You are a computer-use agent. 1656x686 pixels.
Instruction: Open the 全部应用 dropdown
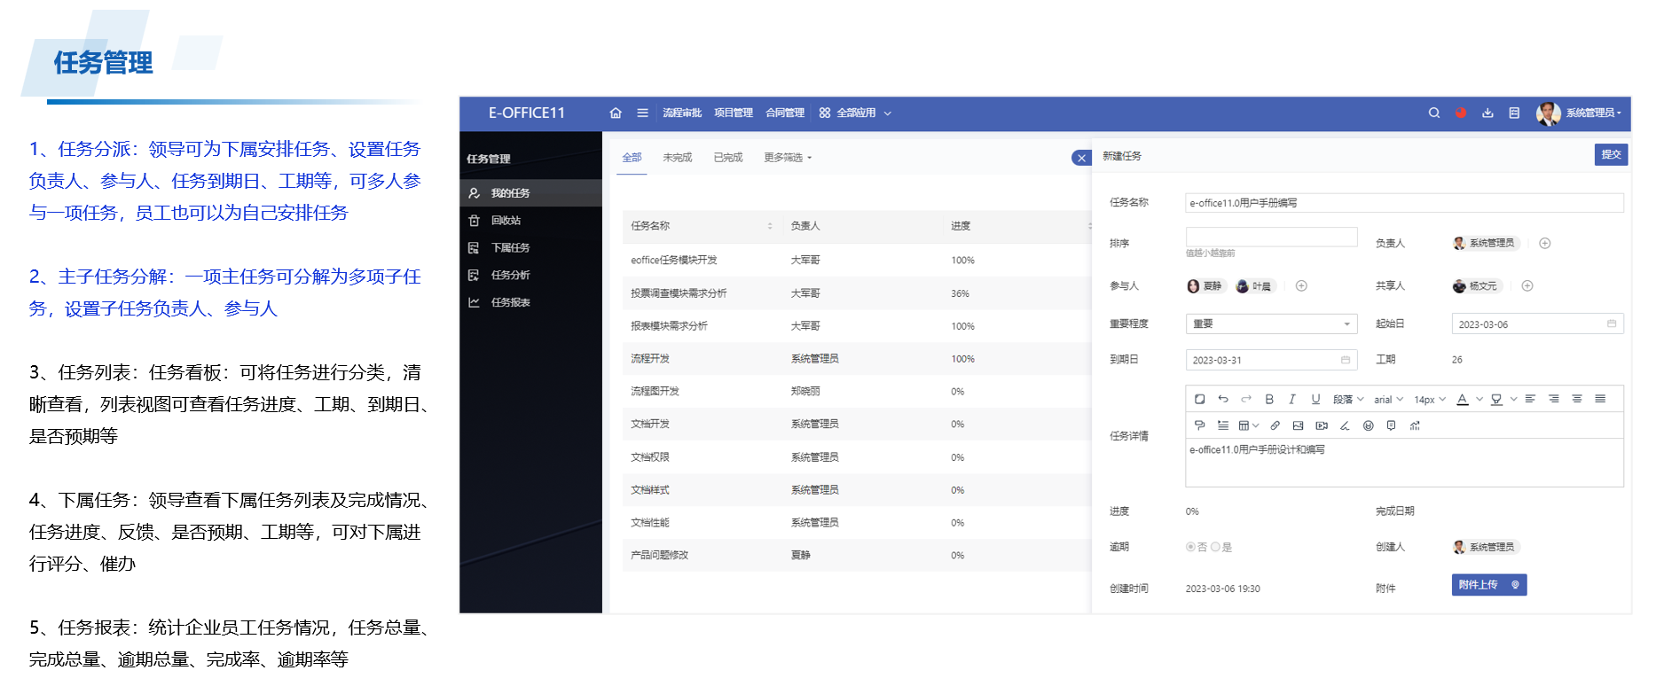855,113
